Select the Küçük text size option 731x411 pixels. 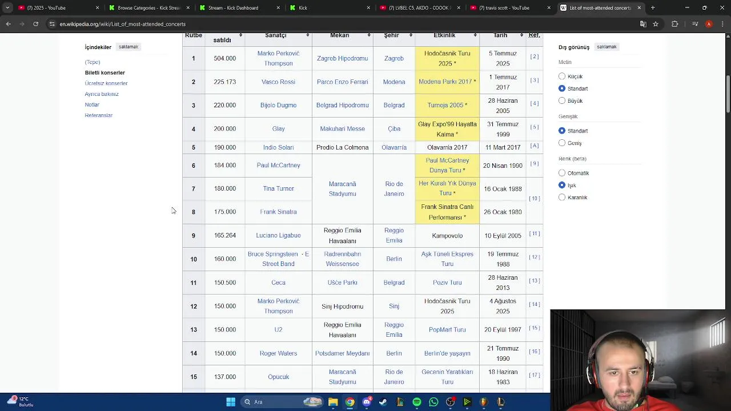(x=562, y=76)
